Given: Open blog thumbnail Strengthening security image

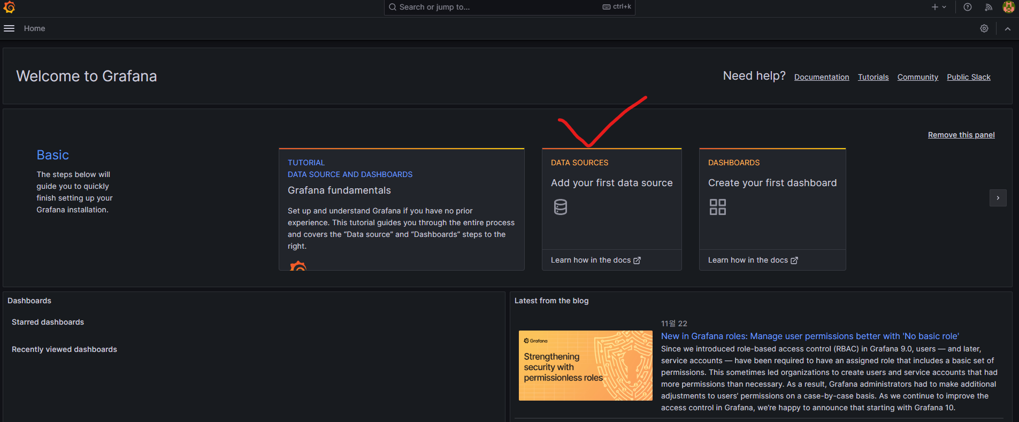Looking at the screenshot, I should click(586, 365).
